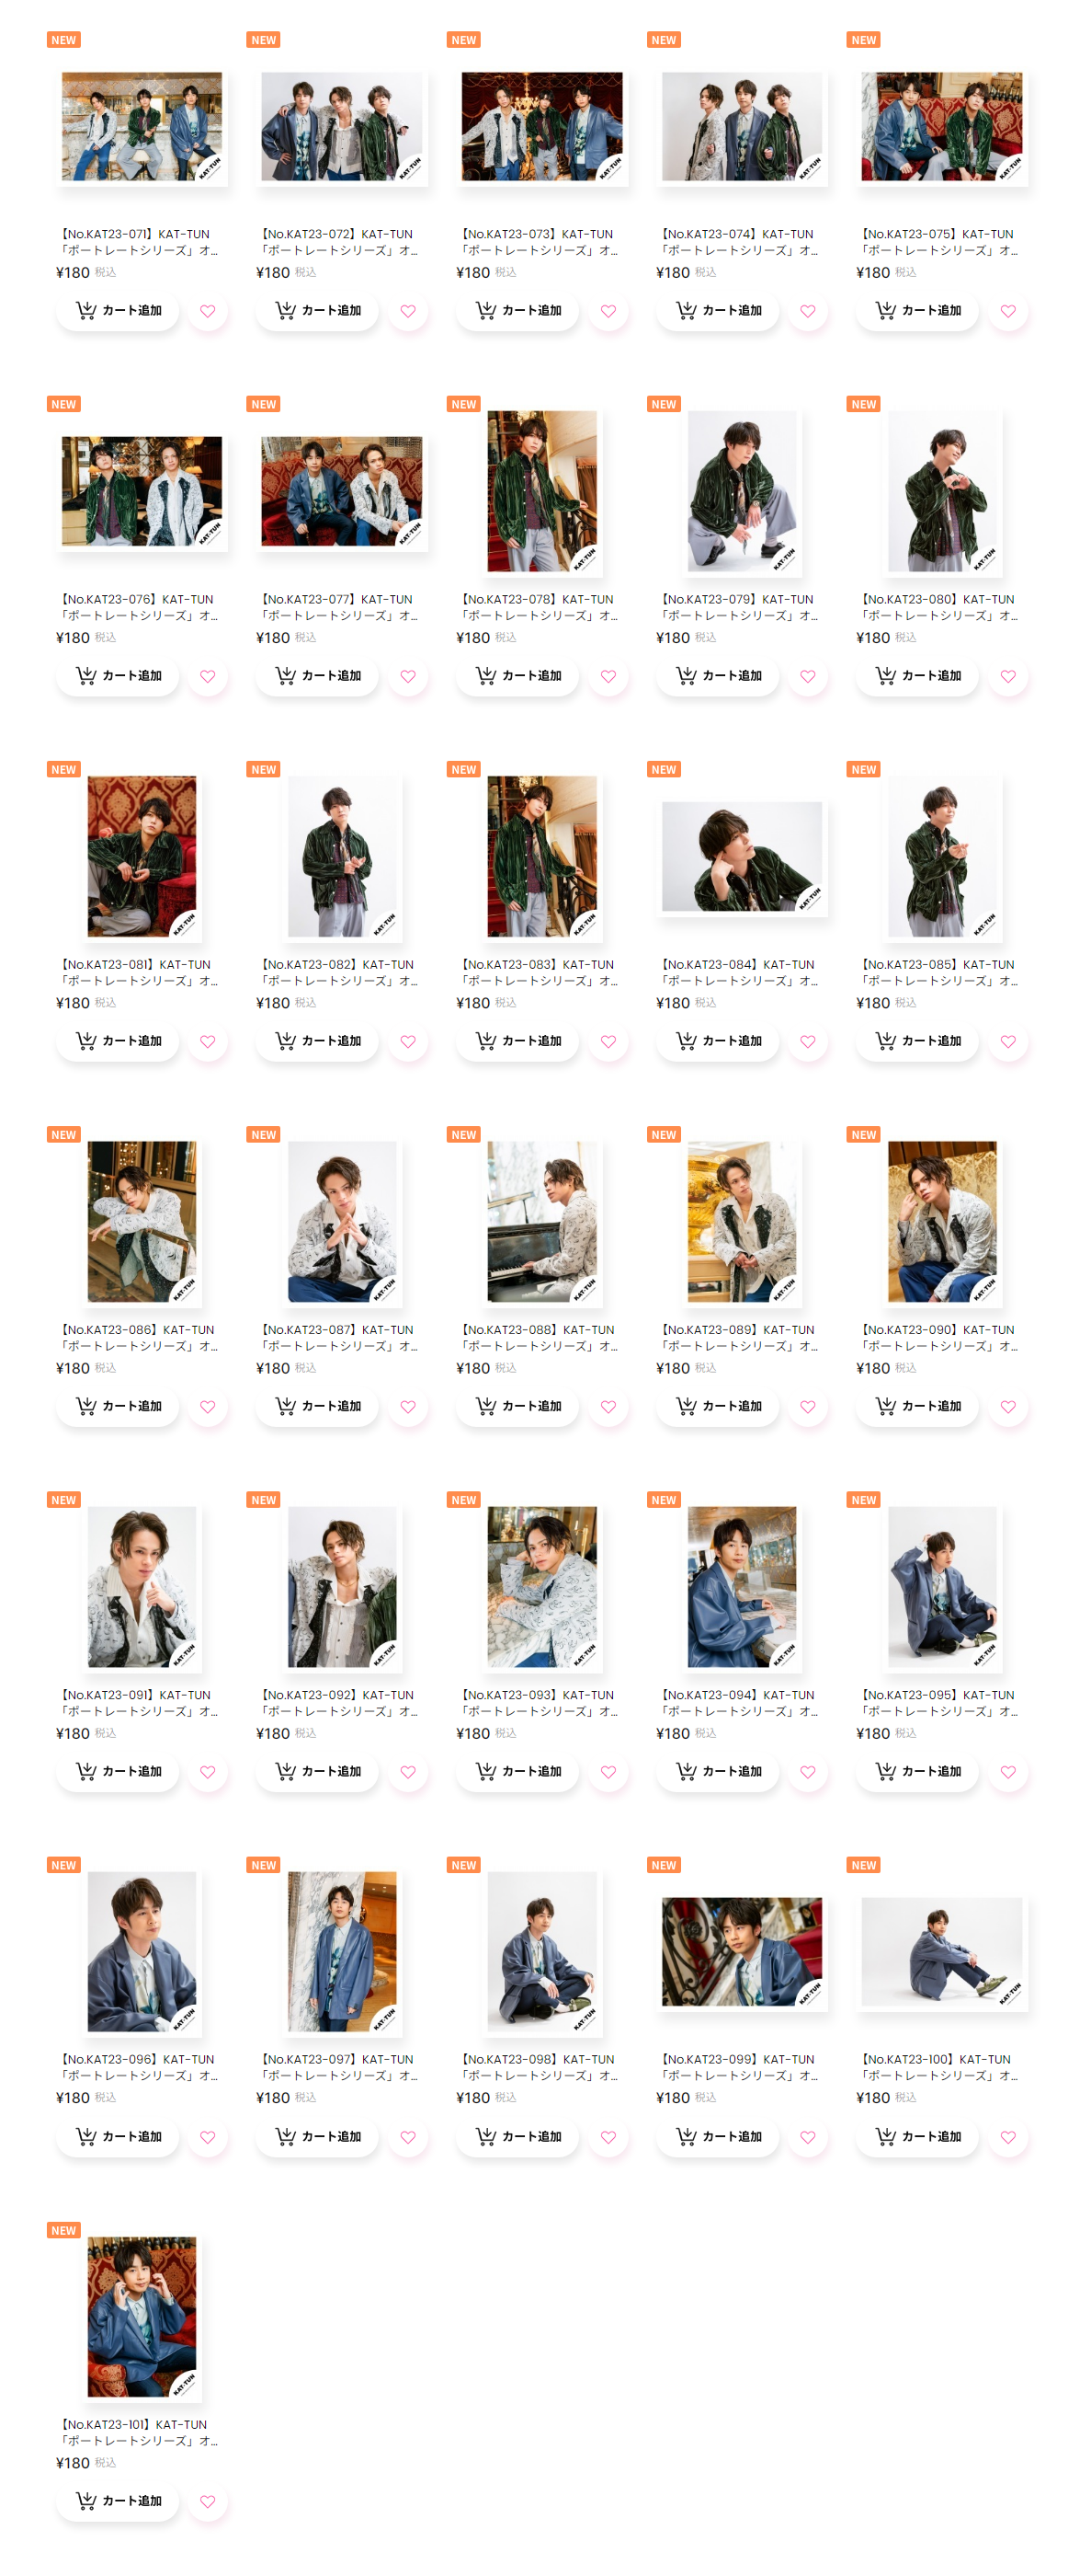Screen dimensions: 1091x2576
Task: Open the KAT23-081 product title link
Action: click(x=138, y=972)
